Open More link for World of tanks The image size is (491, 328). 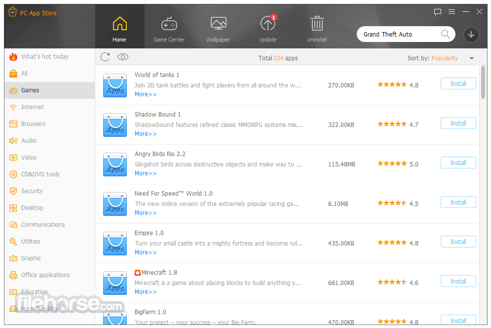[x=146, y=94]
